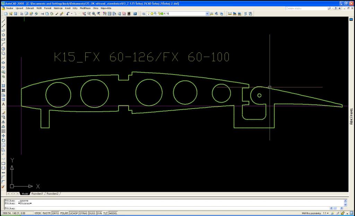Click the Save icon in the toolbar
The image size is (355, 216).
click(16, 14)
